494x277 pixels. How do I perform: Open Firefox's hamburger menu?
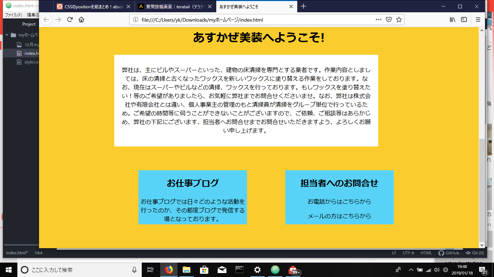(478, 20)
